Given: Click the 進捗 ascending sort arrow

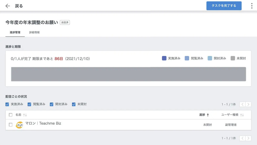Looking at the screenshot, I should point(208,115).
